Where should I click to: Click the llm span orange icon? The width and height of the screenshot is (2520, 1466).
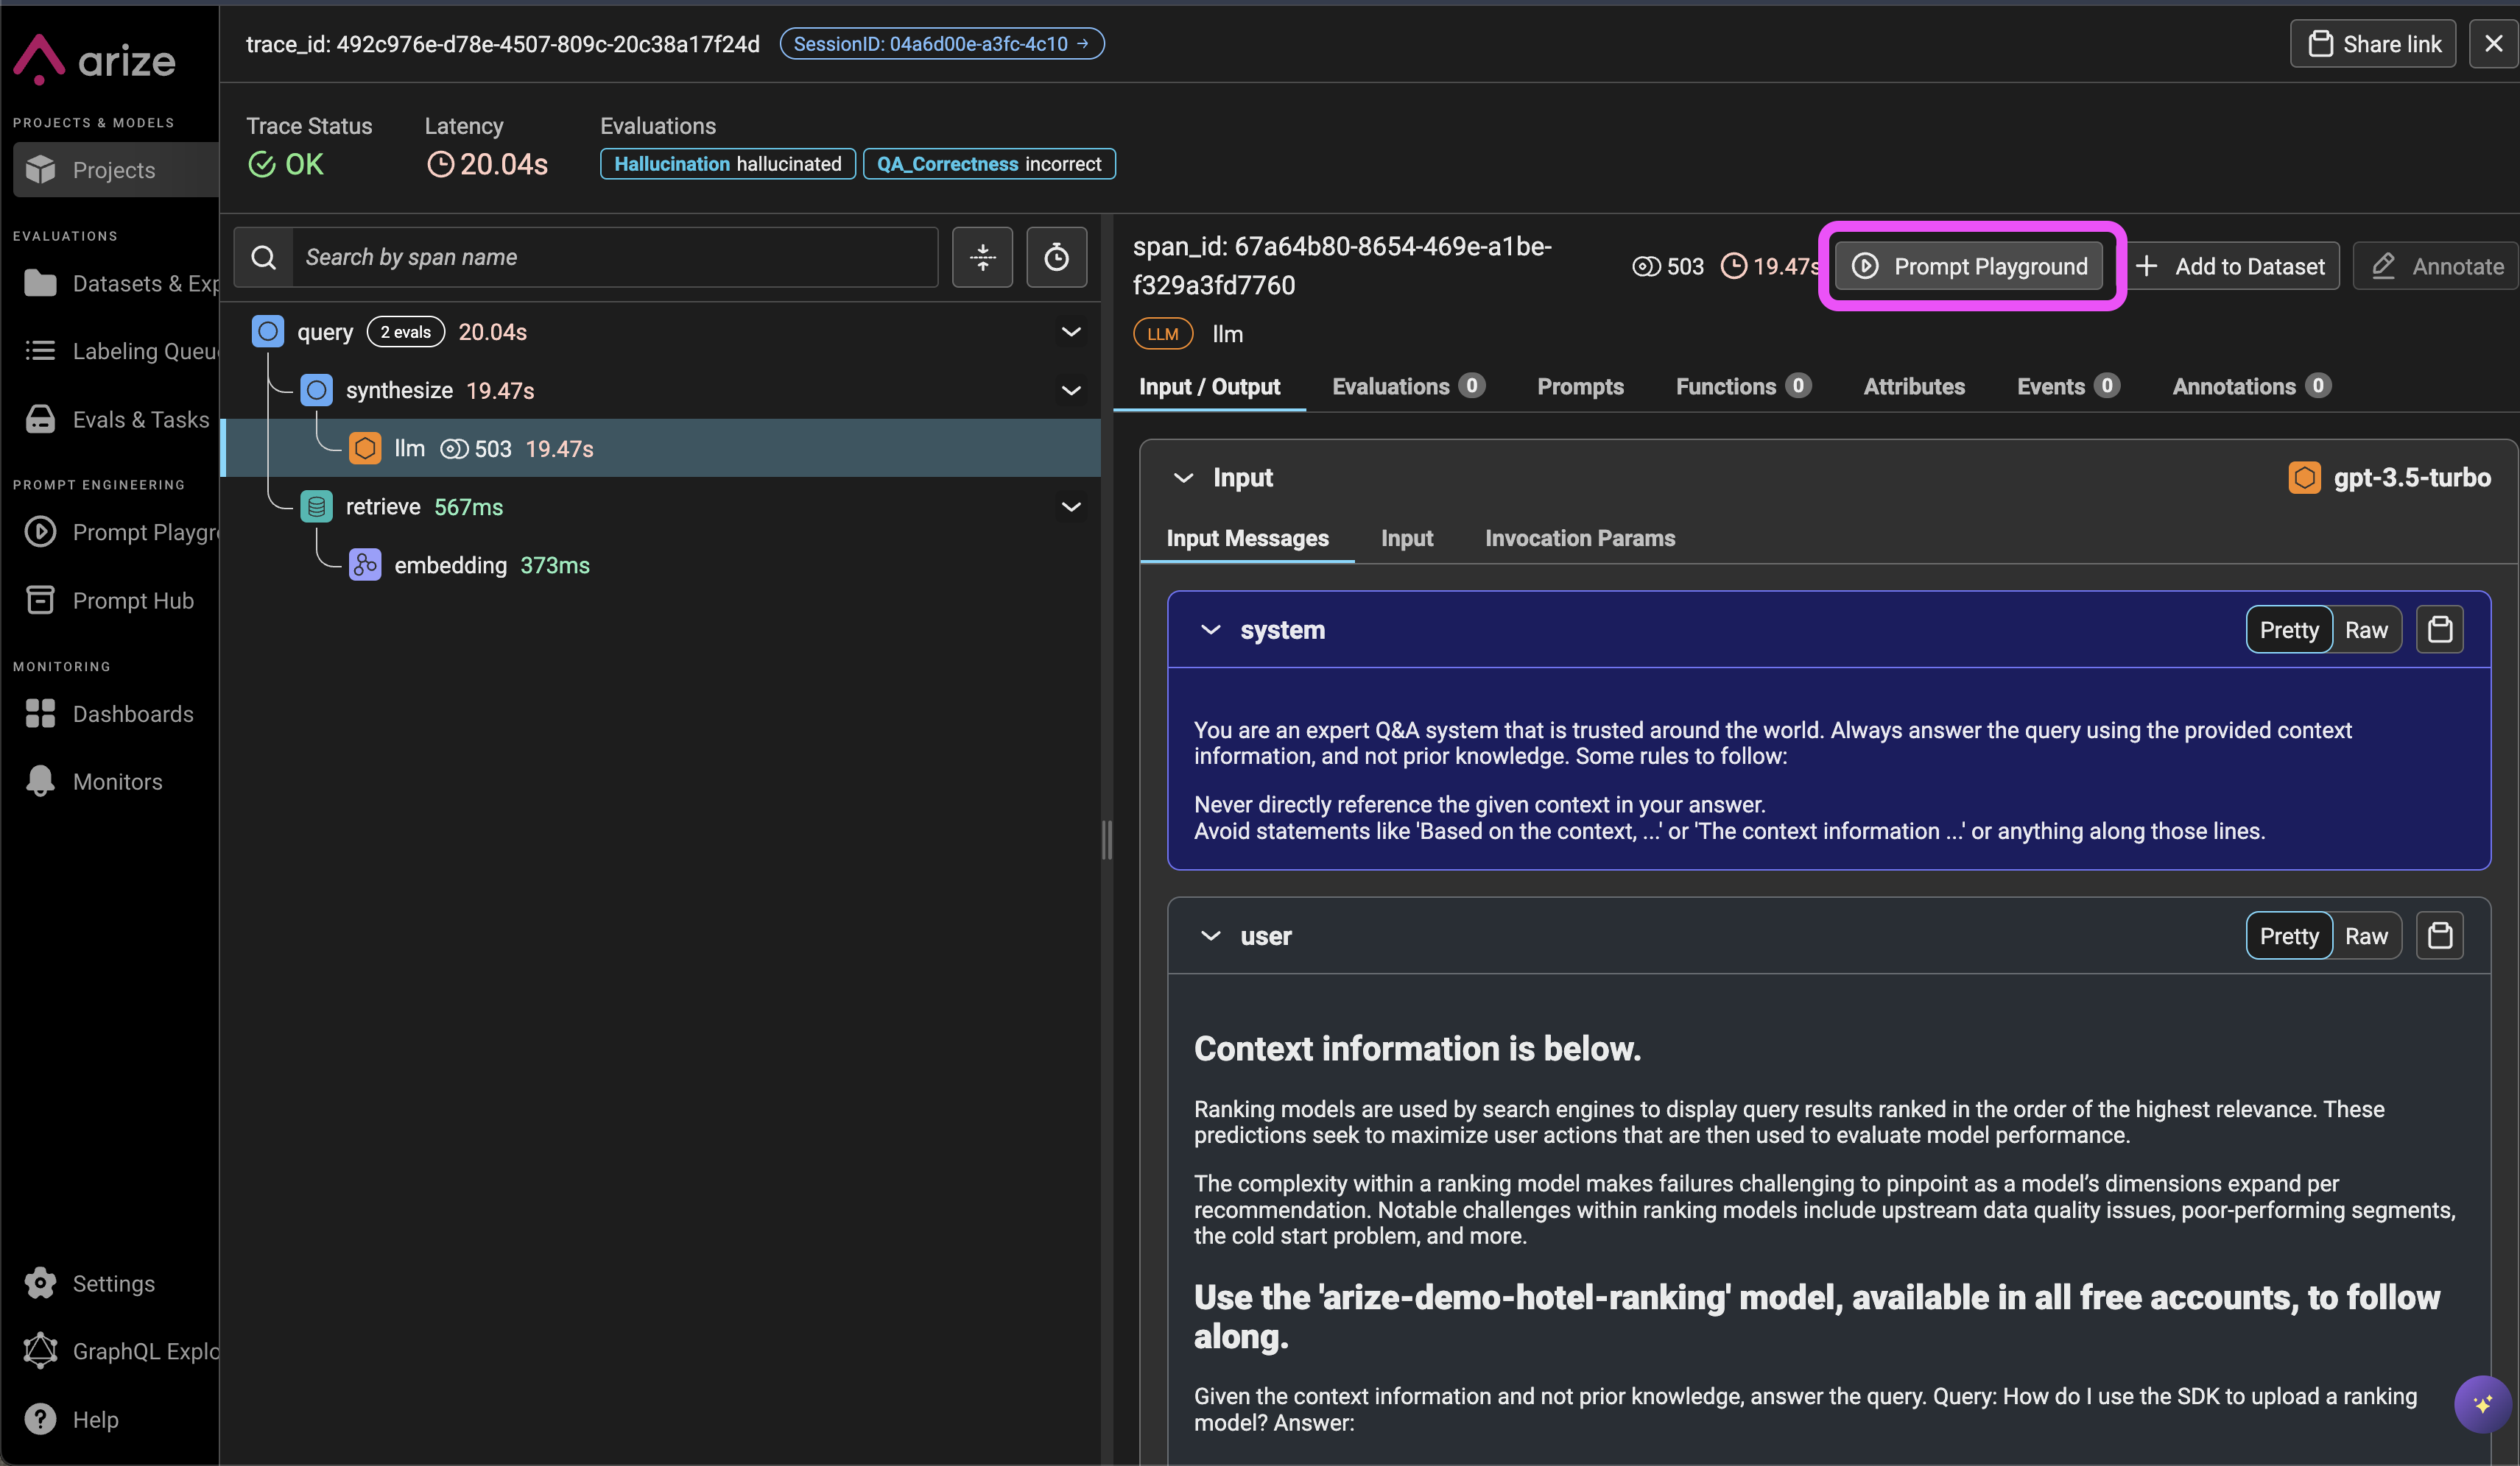pyautogui.click(x=365, y=447)
